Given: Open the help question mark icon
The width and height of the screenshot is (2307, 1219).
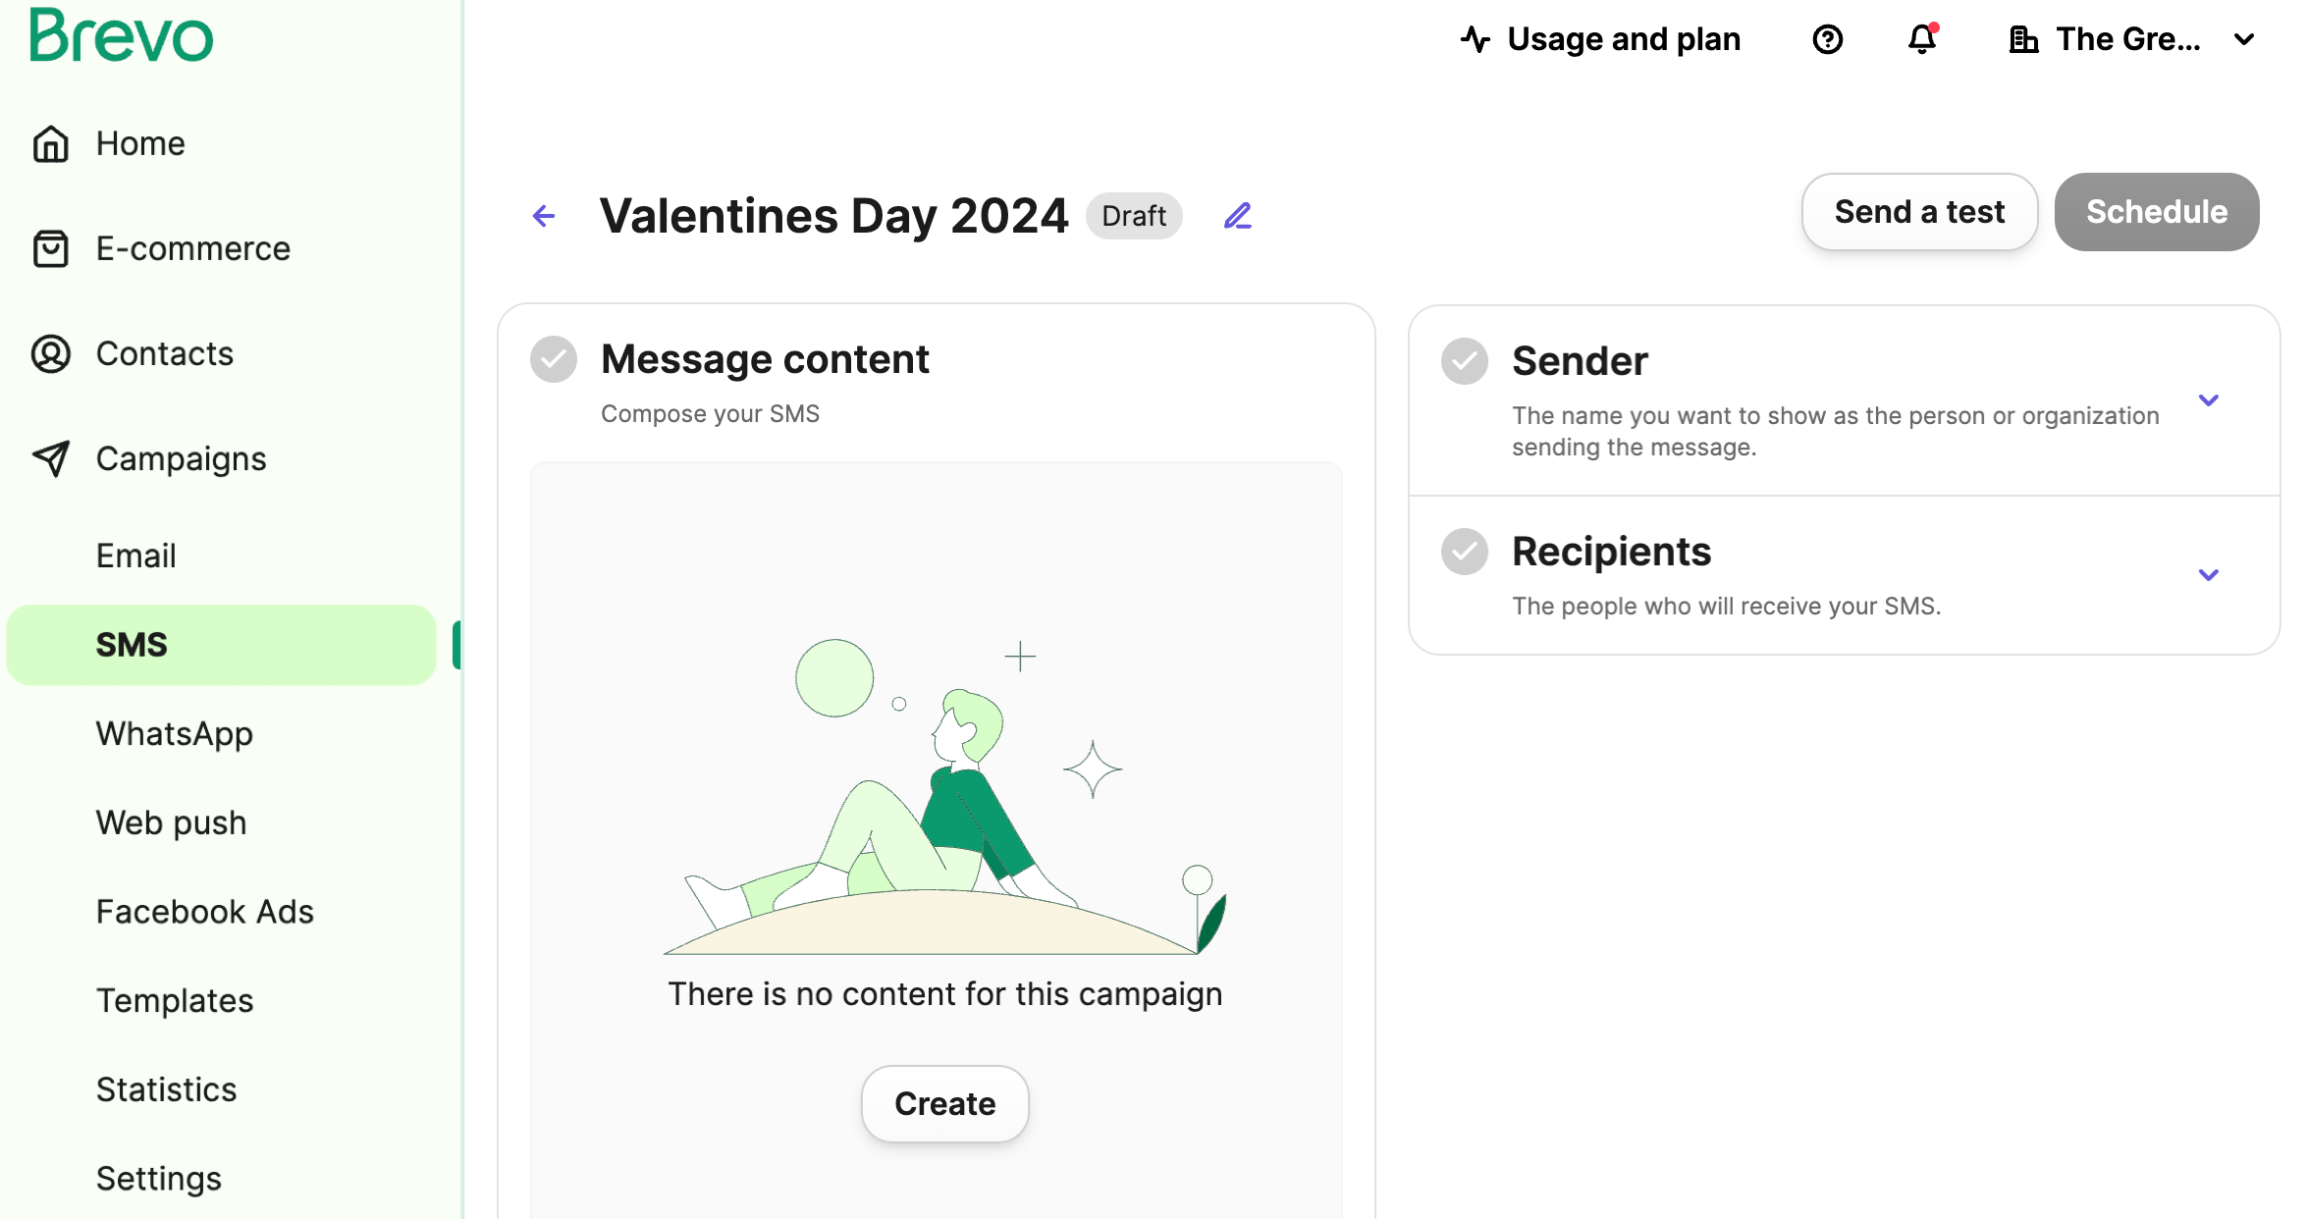Looking at the screenshot, I should pos(1827,40).
